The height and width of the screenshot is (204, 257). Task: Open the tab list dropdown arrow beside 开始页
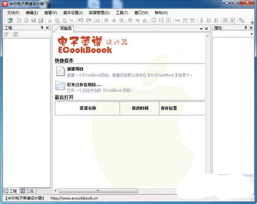coord(201,29)
